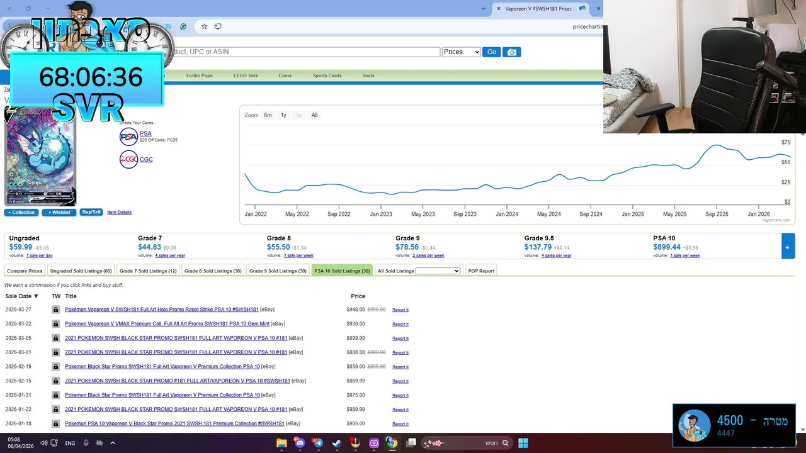Click the + Wishlist button
This screenshot has width=806, height=453.
[59, 212]
